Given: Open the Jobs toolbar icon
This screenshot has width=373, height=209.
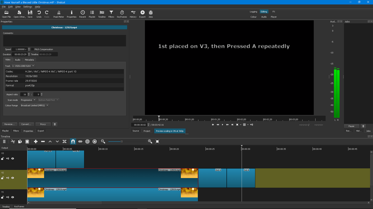Looking at the screenshot, I should 151,14.
